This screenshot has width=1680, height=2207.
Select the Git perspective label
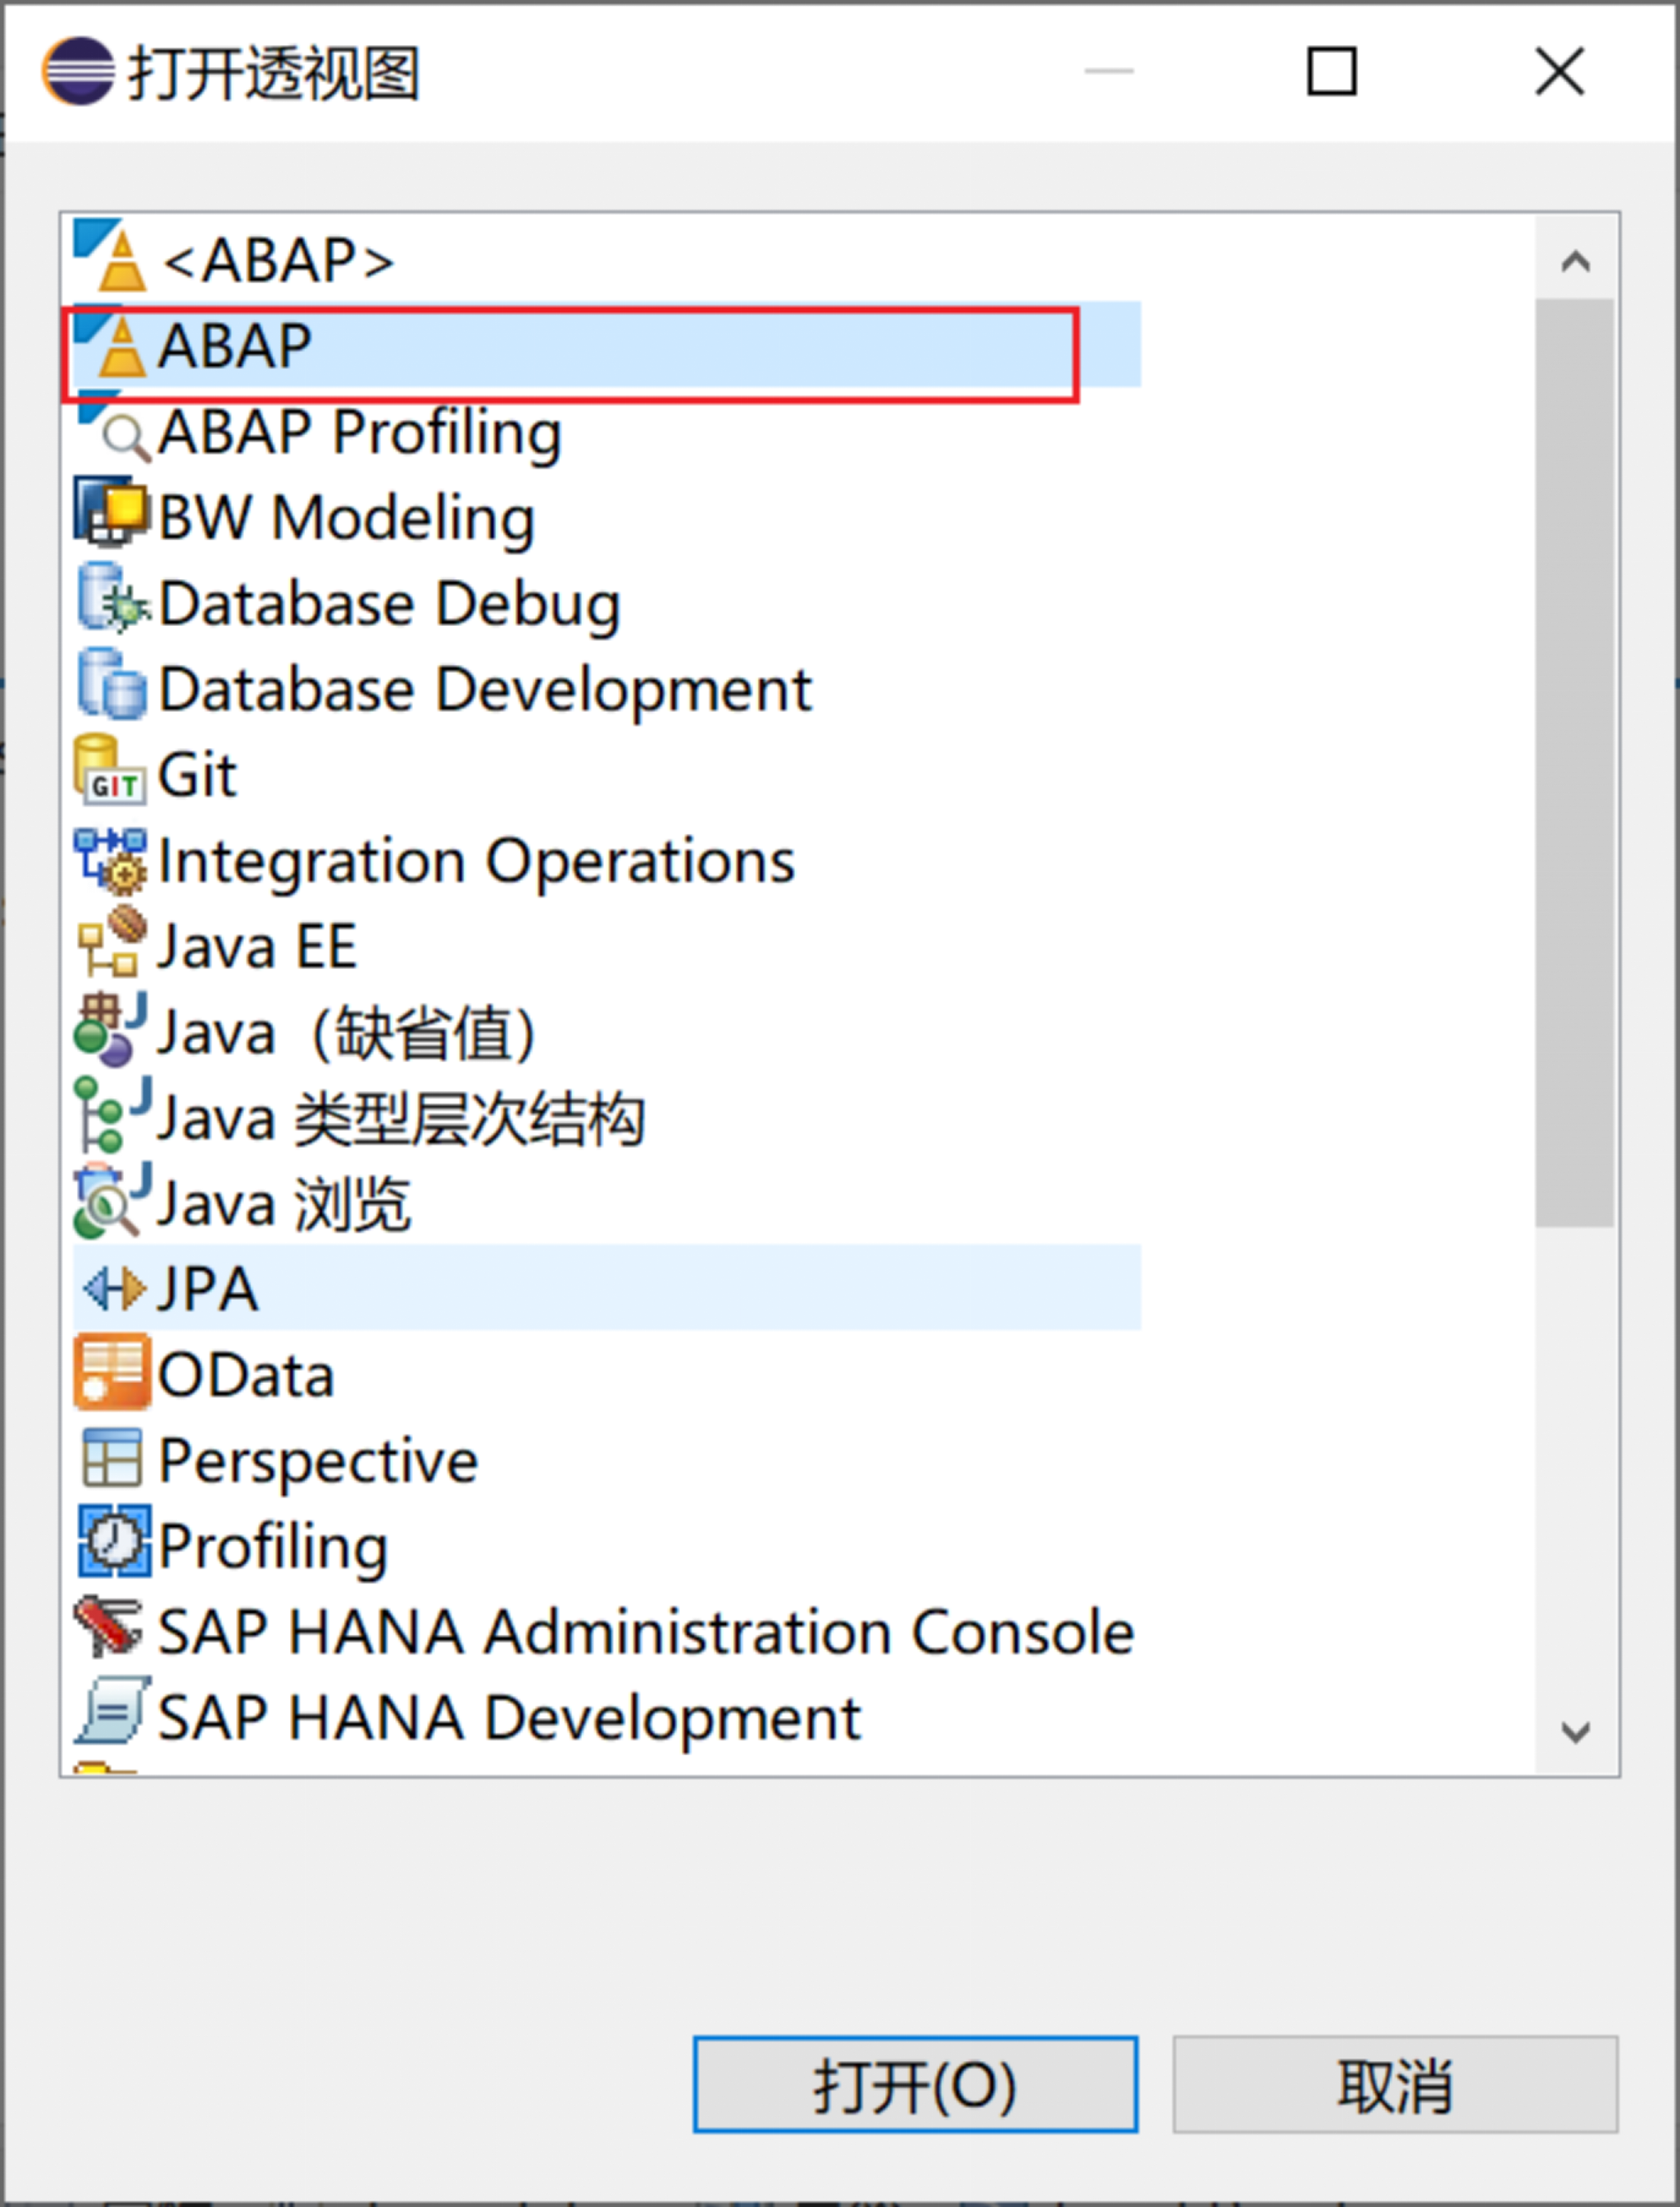(x=198, y=775)
